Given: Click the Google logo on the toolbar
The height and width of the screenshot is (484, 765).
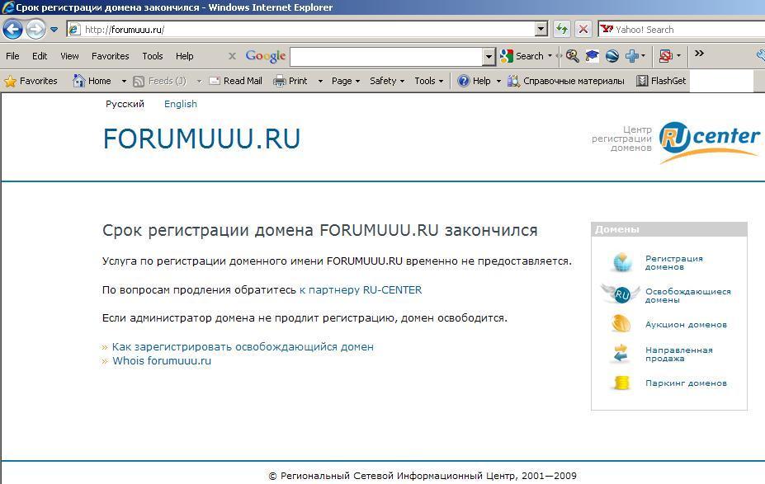Looking at the screenshot, I should tap(266, 56).
